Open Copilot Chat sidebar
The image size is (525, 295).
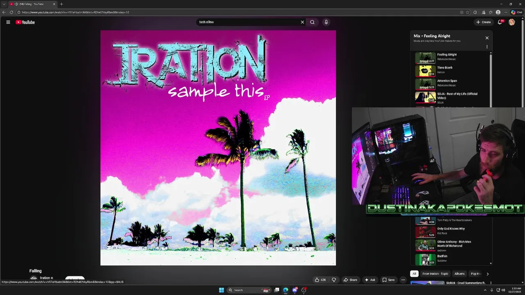[x=516, y=12]
